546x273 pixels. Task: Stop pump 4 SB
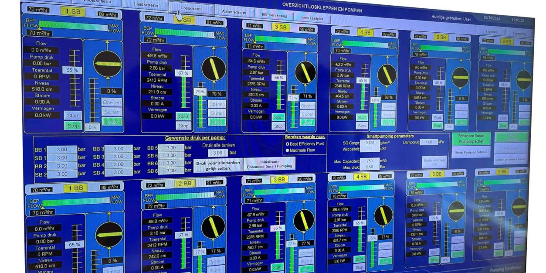tap(362, 126)
